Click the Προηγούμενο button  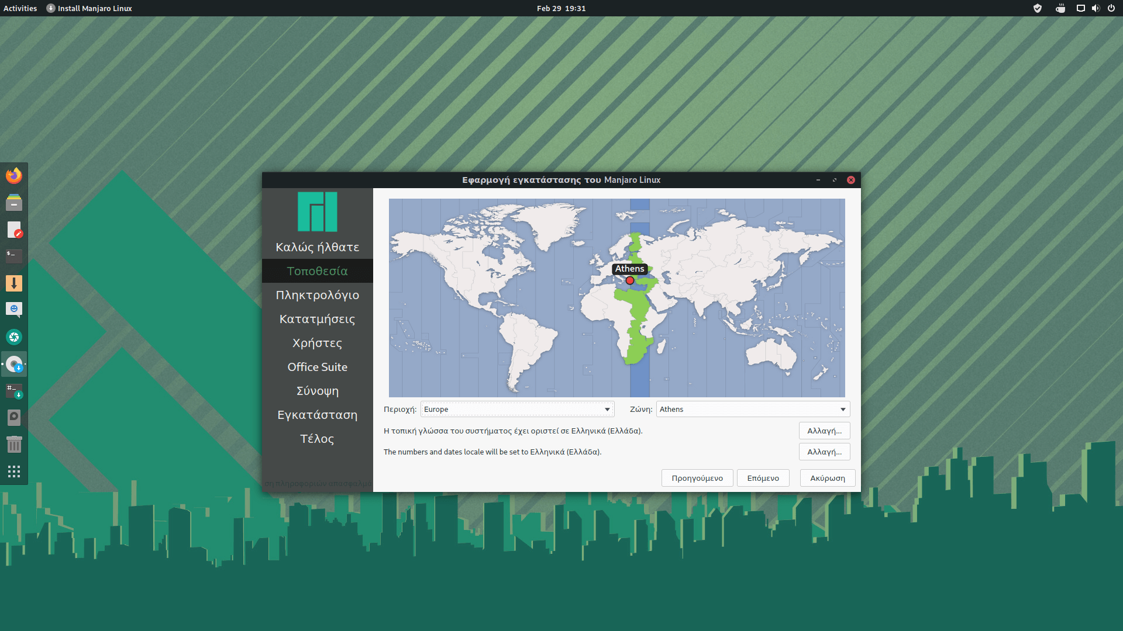click(x=697, y=478)
